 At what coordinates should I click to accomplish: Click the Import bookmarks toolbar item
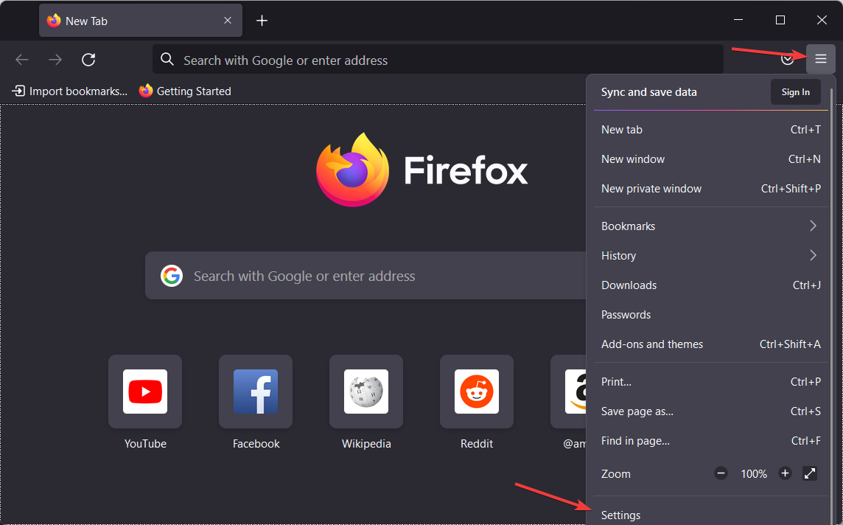pyautogui.click(x=70, y=91)
